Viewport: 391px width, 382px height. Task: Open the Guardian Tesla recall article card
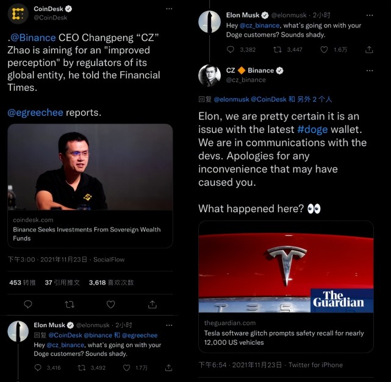[x=285, y=286]
